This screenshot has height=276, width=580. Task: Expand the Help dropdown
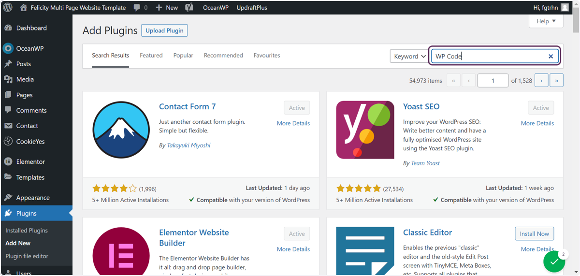pyautogui.click(x=546, y=21)
